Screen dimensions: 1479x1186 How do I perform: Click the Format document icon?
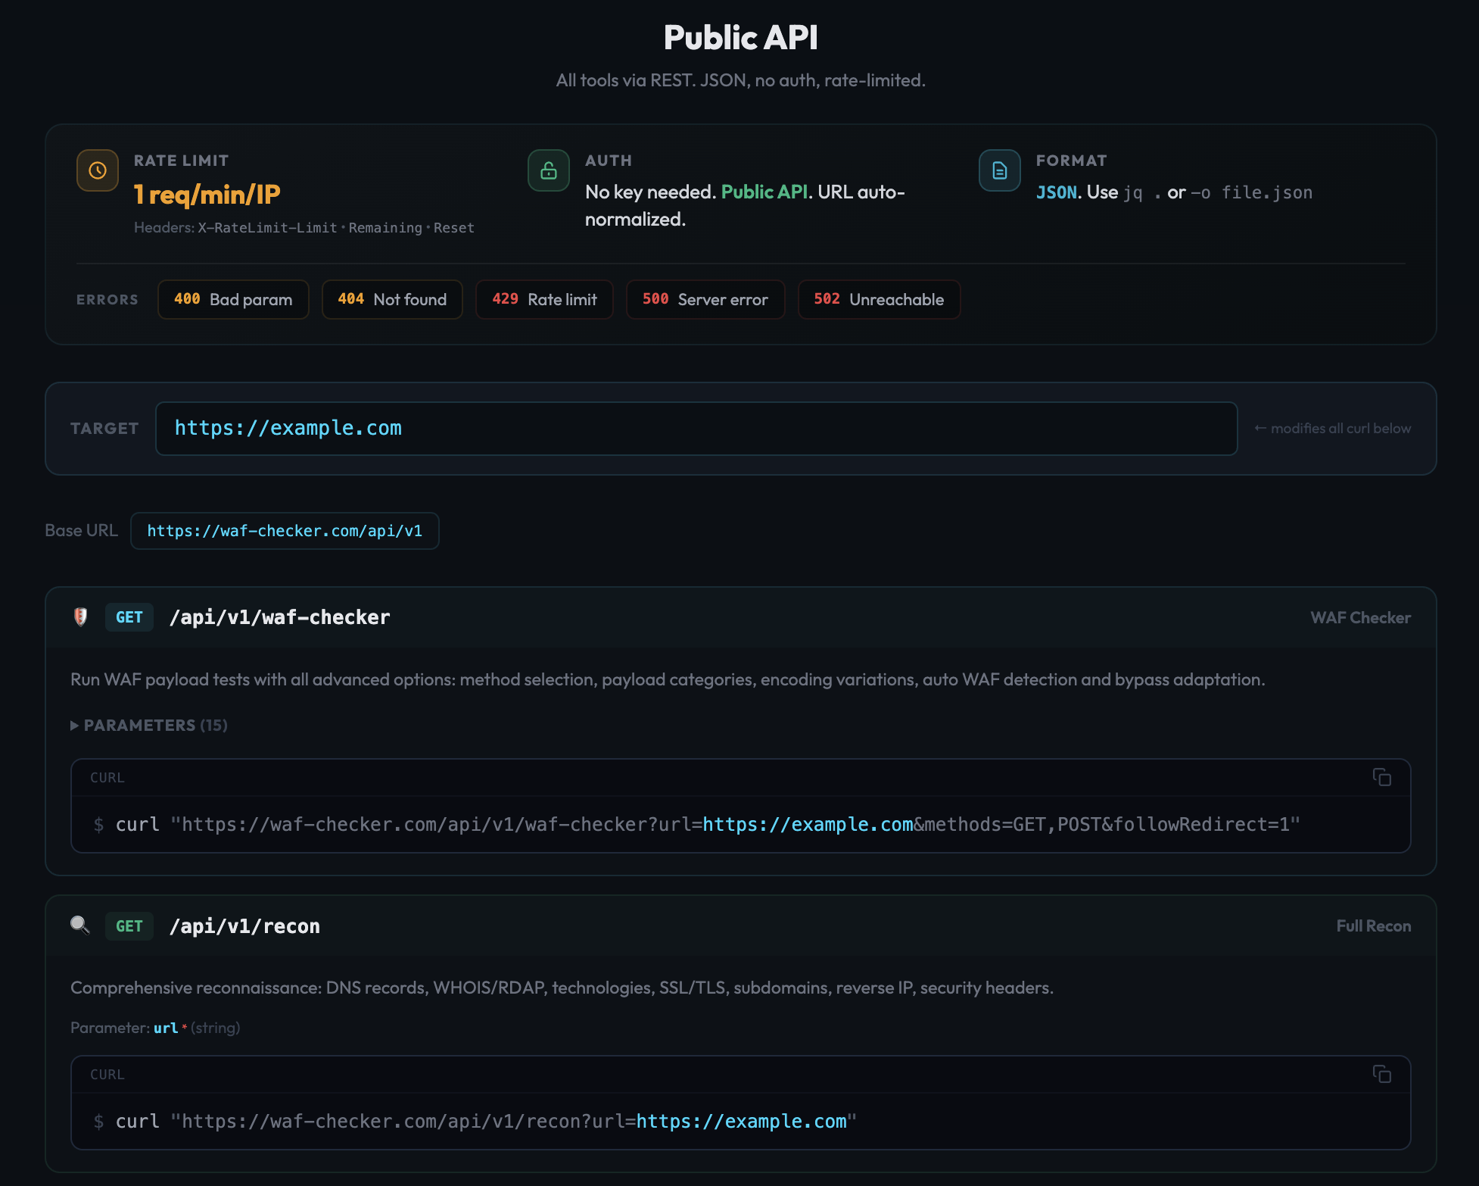[1000, 170]
